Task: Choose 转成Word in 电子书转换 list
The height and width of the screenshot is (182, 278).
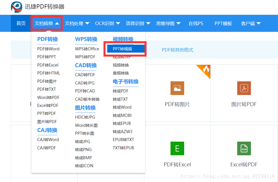Action: coord(122,107)
